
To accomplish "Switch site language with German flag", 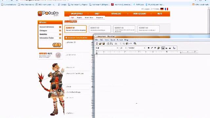I will point(162,9).
